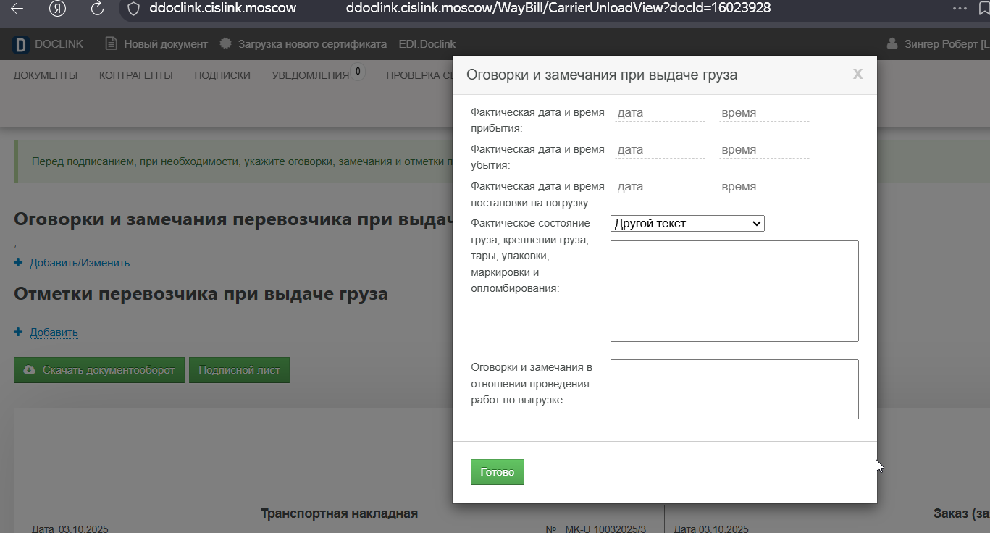Click the number MK-U 10032025/3

coord(605,529)
